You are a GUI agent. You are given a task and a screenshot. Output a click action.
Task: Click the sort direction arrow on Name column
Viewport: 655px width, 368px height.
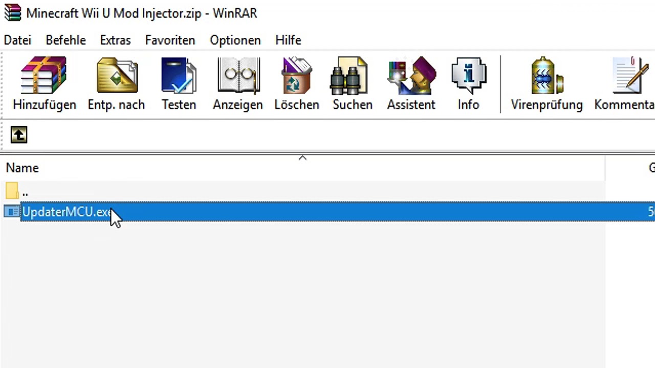pos(302,157)
